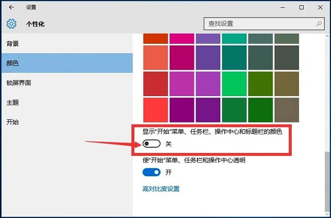Image resolution: width=331 pixels, height=218 pixels.
Task: Pick the dark crimson red swatch in third row
Action: pyautogui.click(x=156, y=84)
